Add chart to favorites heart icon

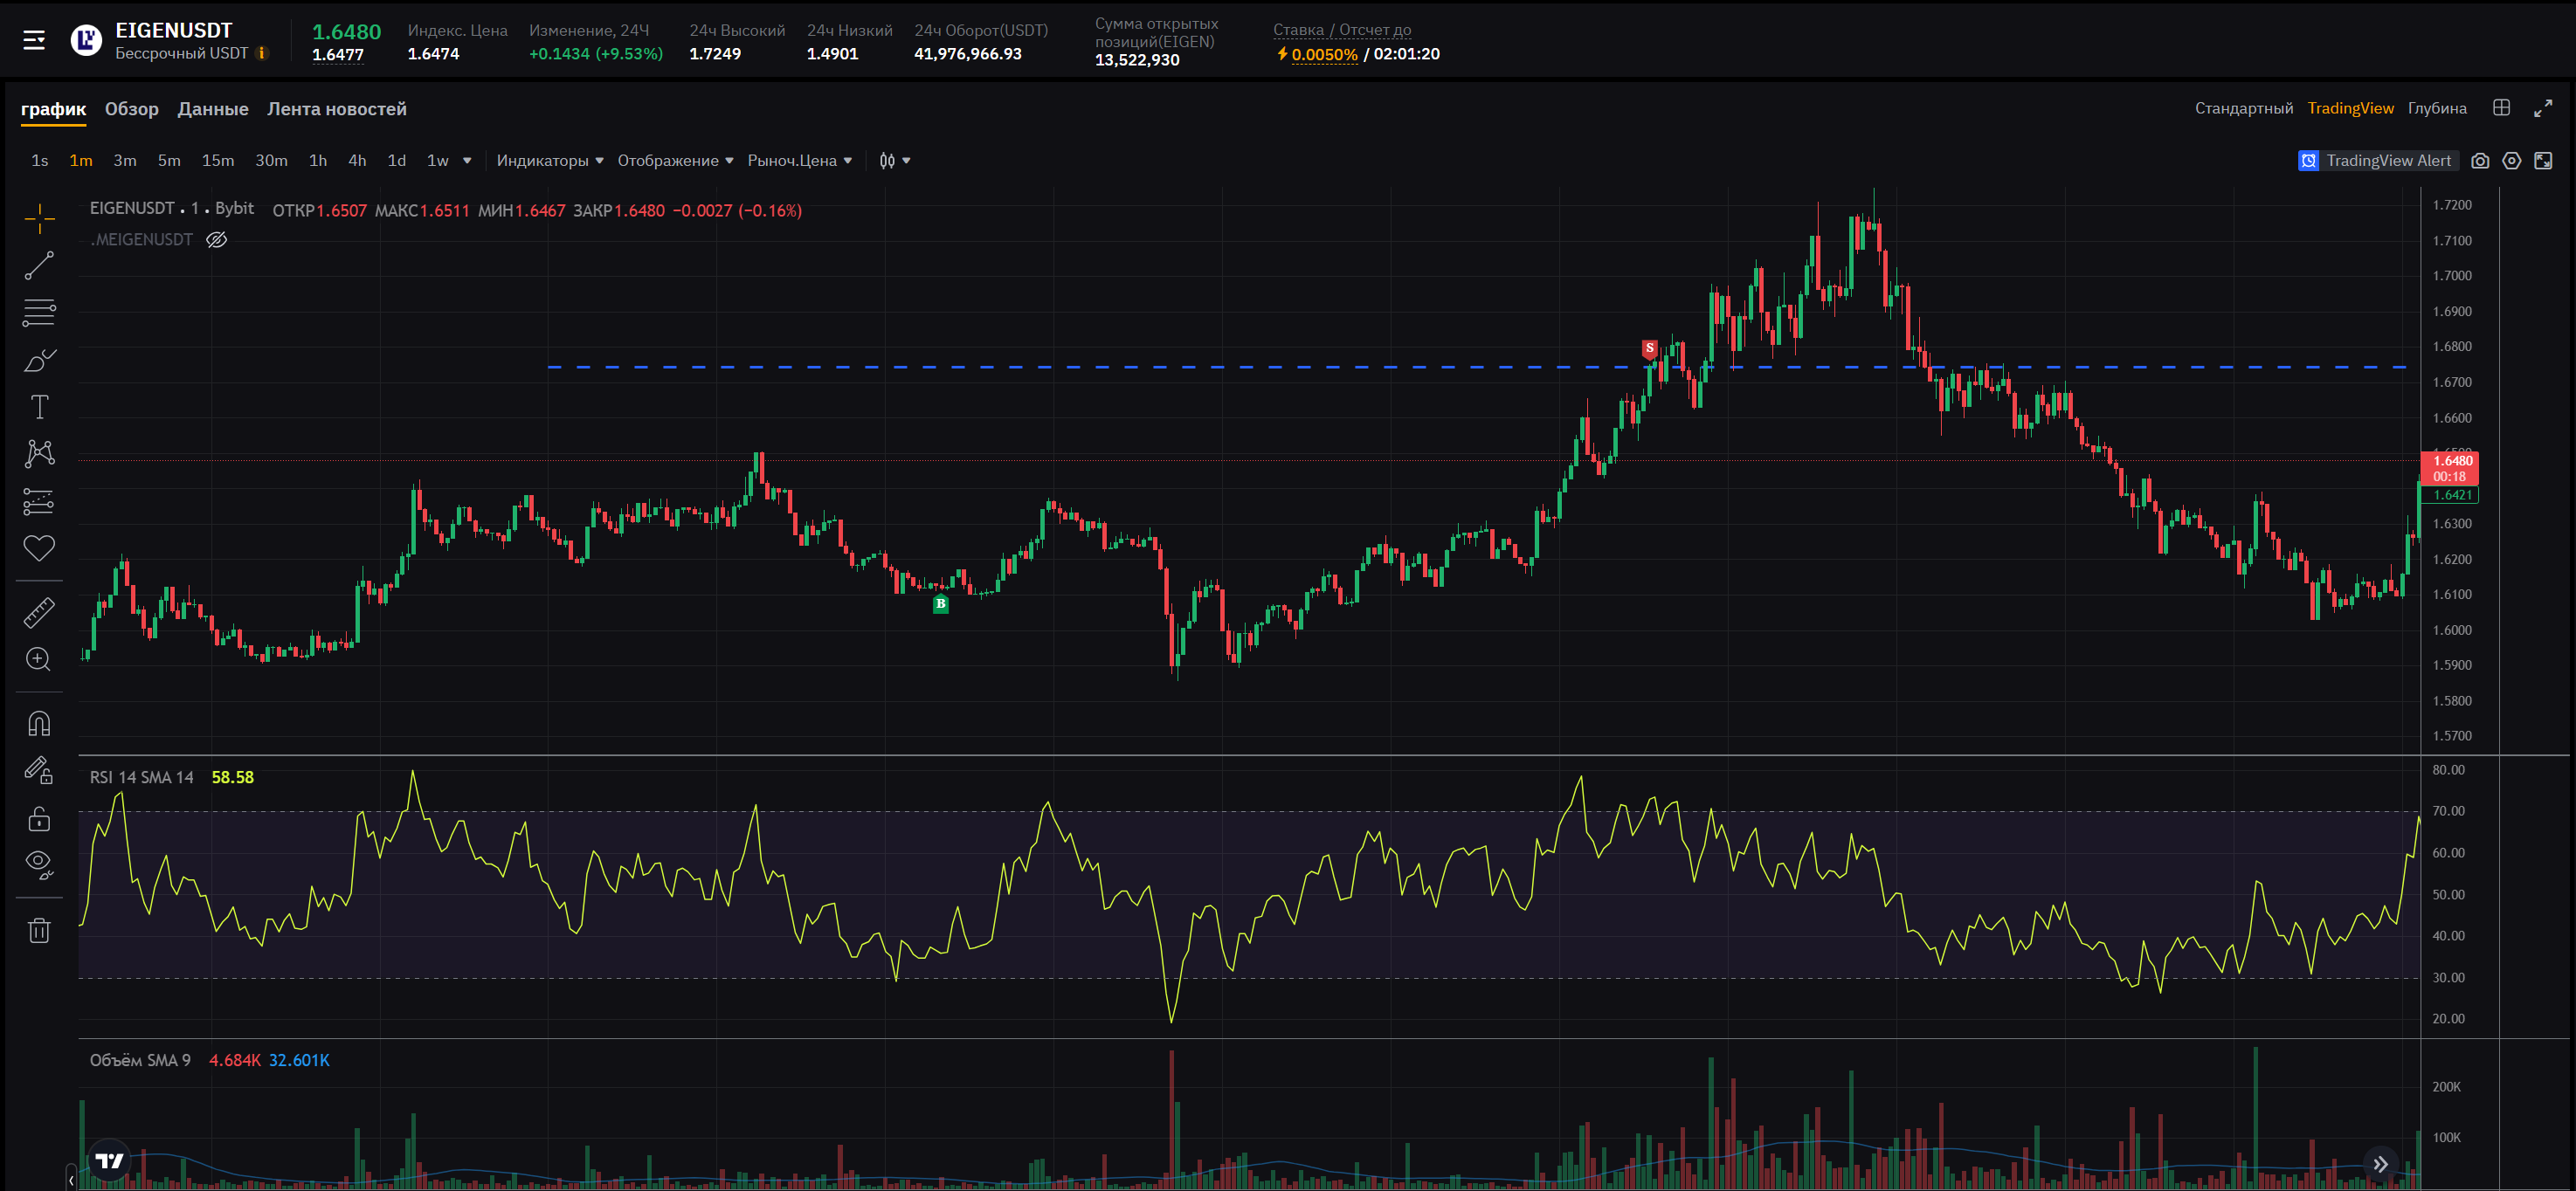coord(39,547)
